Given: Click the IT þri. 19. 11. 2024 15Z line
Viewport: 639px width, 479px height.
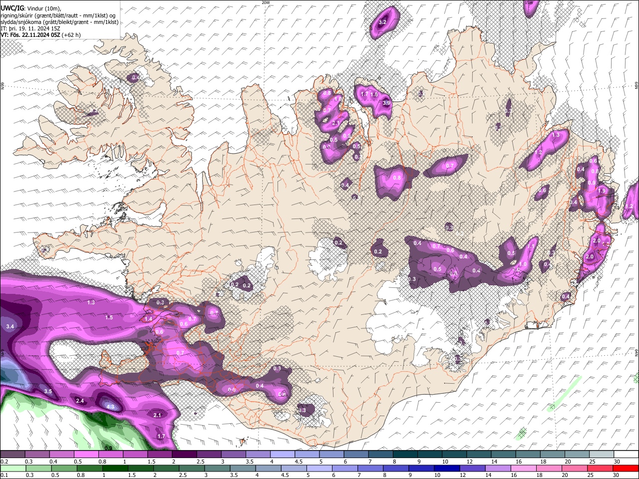Looking at the screenshot, I should (x=30, y=28).
